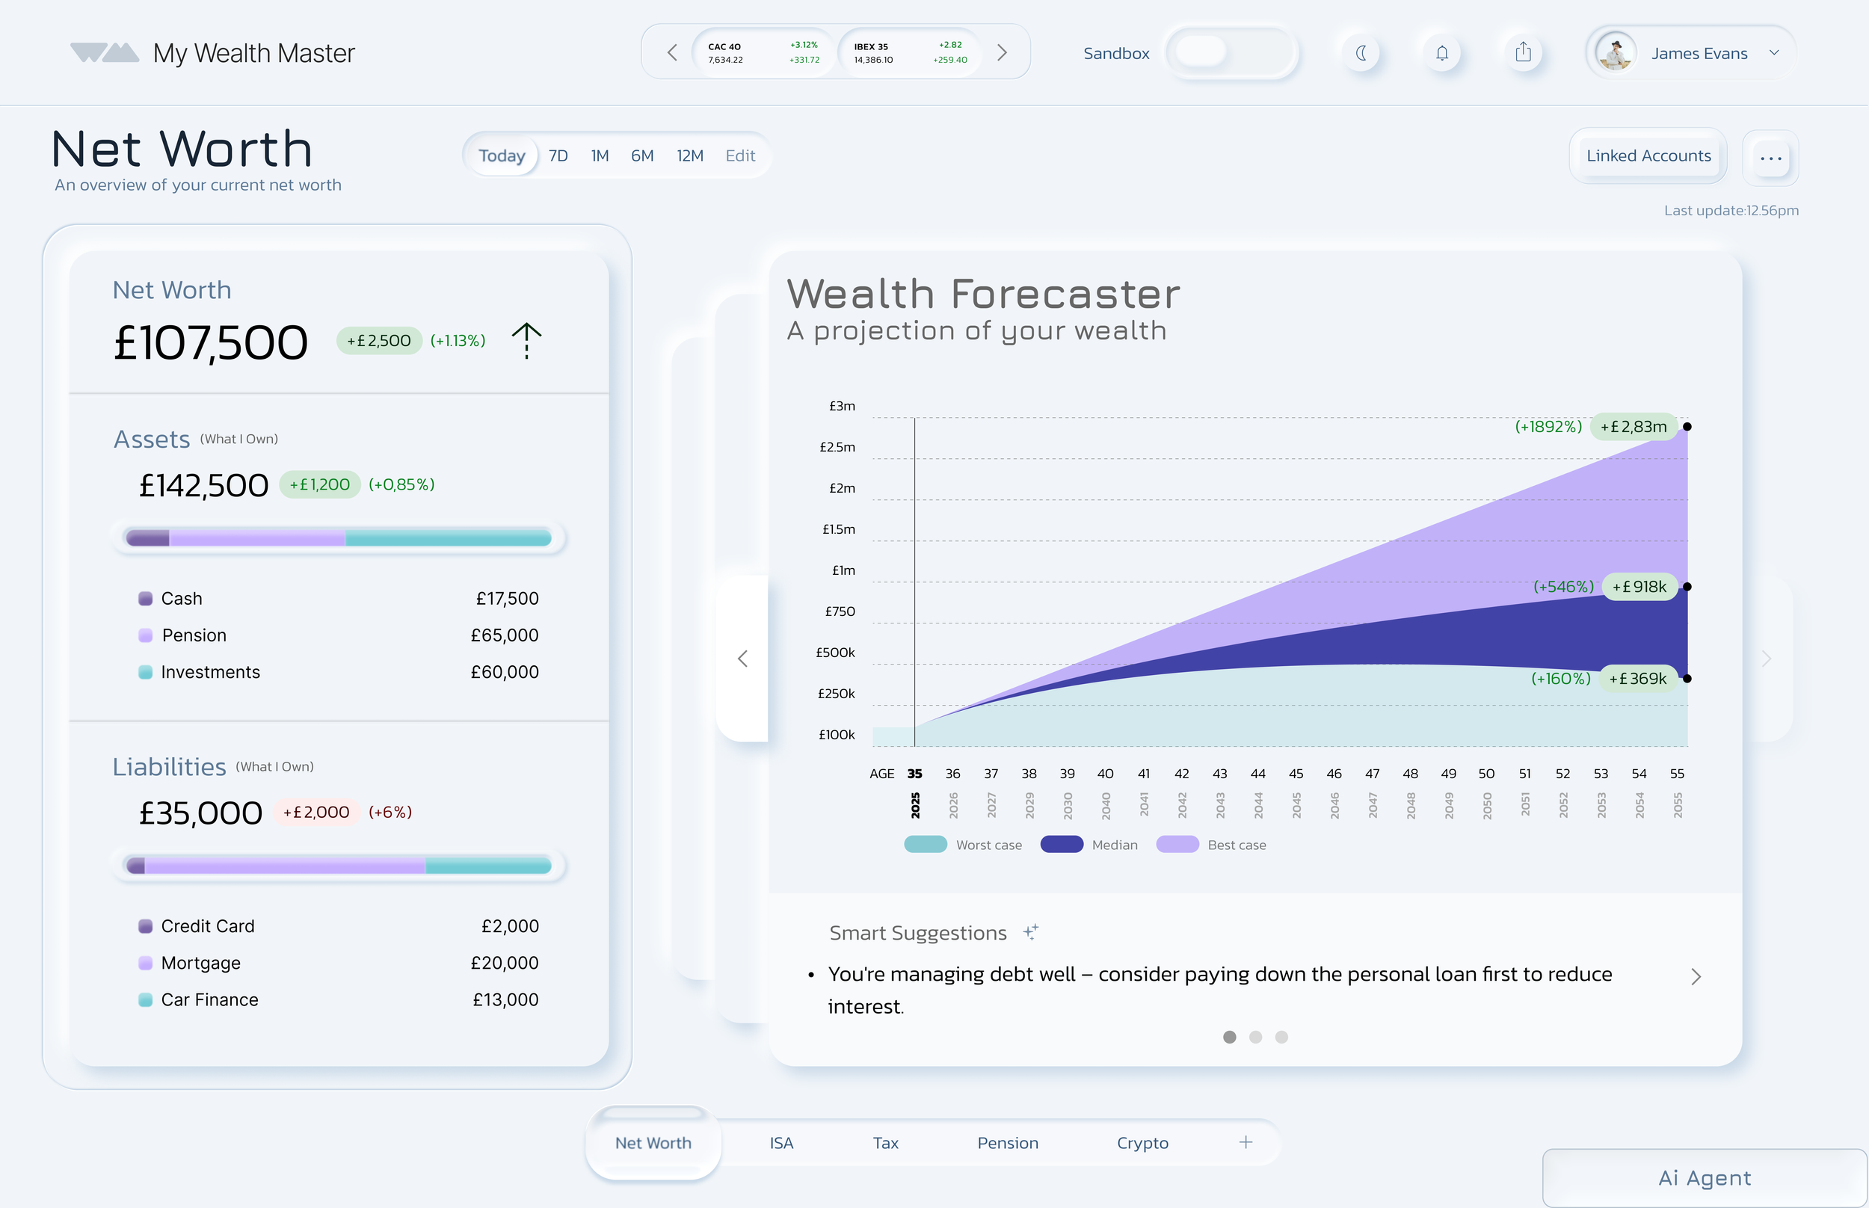This screenshot has width=1869, height=1208.
Task: Click the share export icon
Action: click(x=1522, y=52)
